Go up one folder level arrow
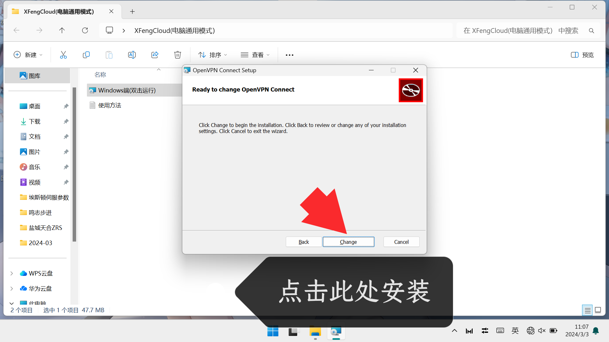 pos(62,30)
